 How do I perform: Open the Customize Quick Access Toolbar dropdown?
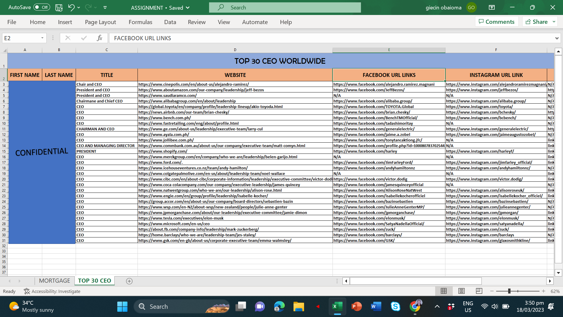(x=105, y=8)
